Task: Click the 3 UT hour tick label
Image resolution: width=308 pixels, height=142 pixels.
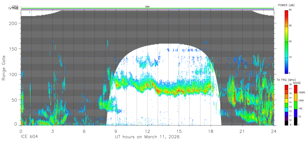Action: [52, 131]
